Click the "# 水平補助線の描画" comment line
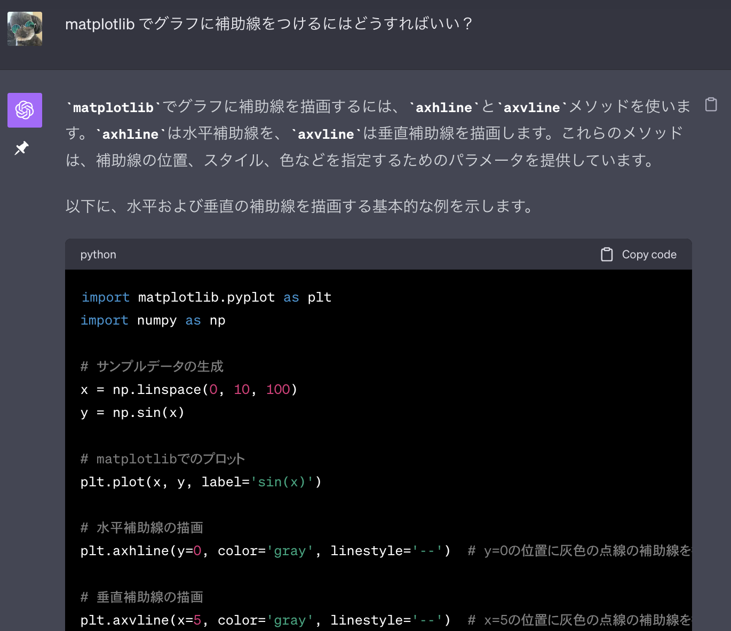 [x=142, y=528]
